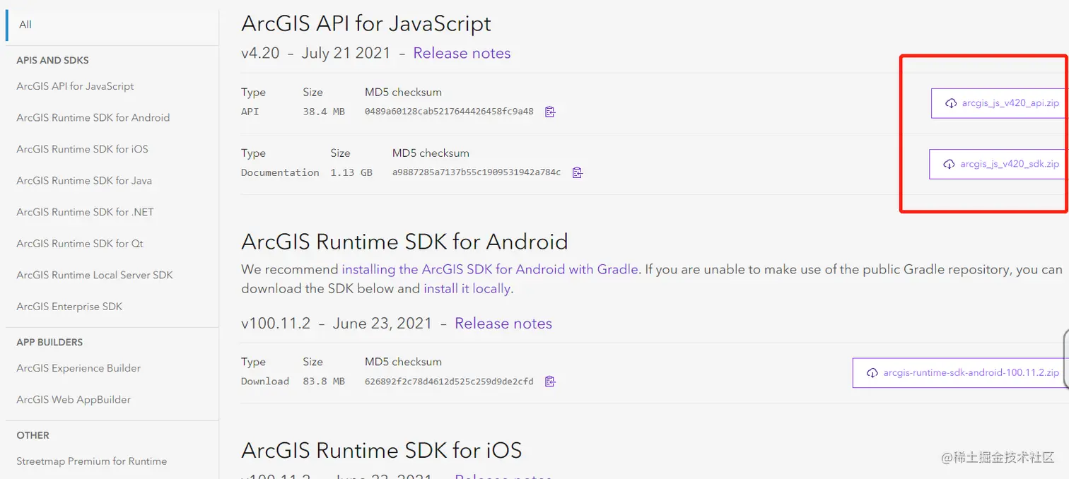Copy the Documentation MD5 checksum icon
The image size is (1069, 479).
(x=577, y=172)
